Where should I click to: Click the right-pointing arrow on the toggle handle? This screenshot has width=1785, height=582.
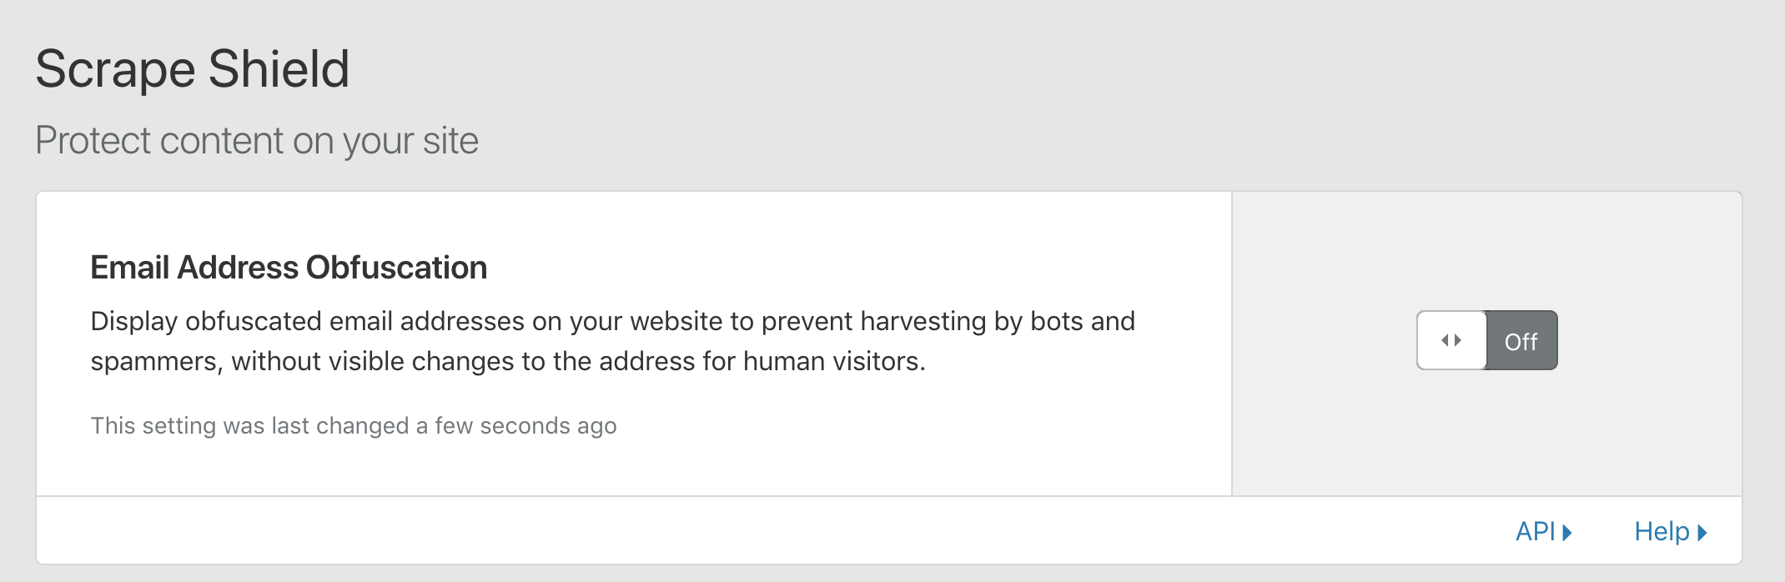pos(1458,340)
